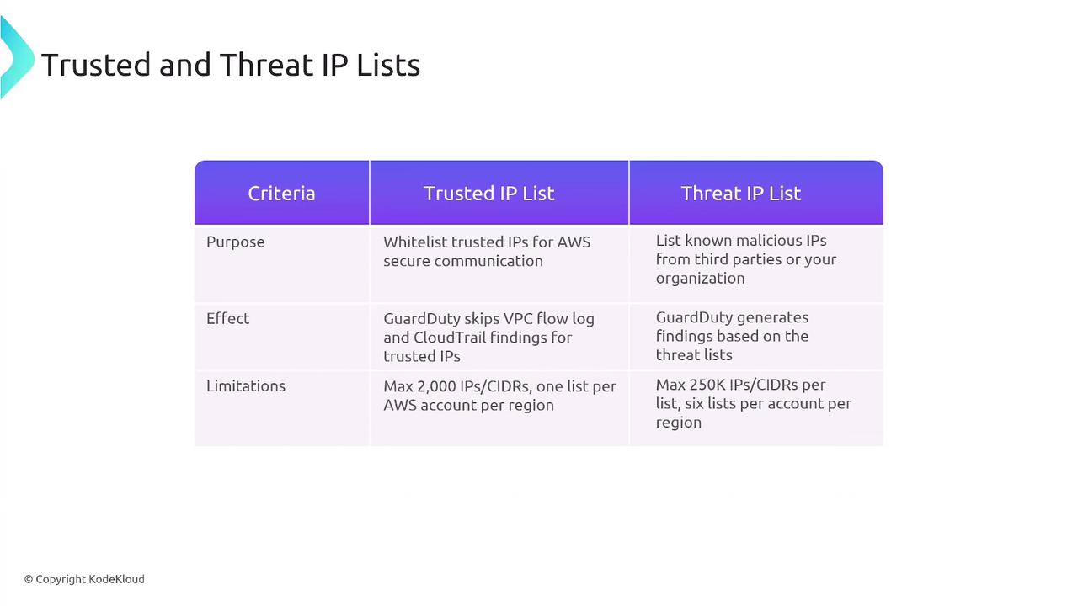
Task: Click "GuardDuty skips VPC flow log" text
Action: point(488,319)
